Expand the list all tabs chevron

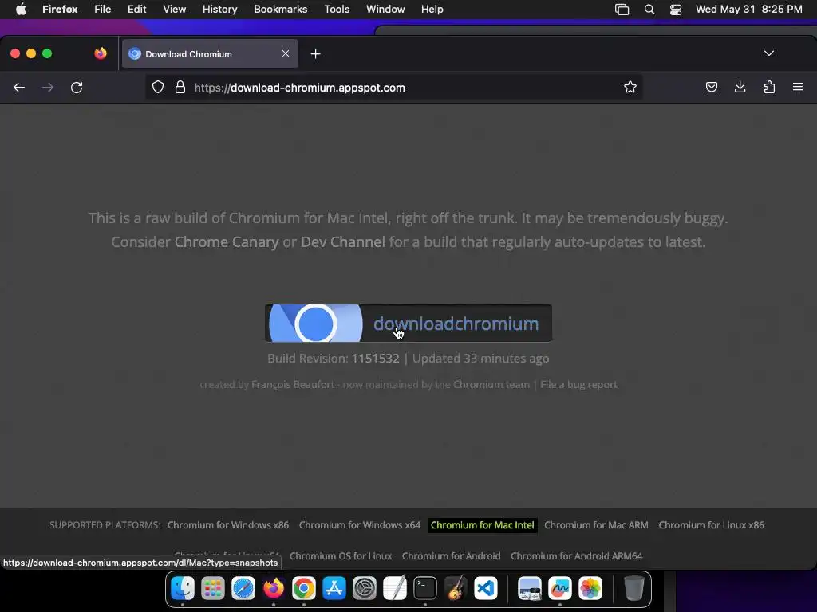pos(768,53)
